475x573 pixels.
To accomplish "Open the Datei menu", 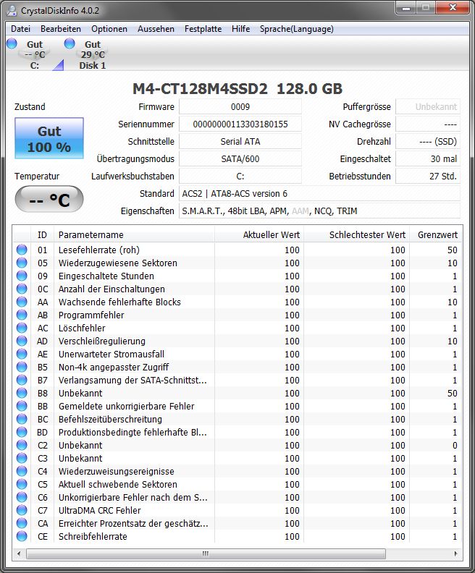I will click(x=20, y=29).
